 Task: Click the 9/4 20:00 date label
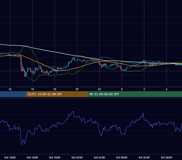[x=77, y=157]
